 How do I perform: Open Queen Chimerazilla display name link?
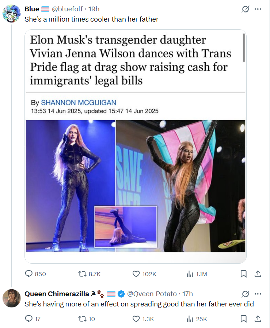57,294
